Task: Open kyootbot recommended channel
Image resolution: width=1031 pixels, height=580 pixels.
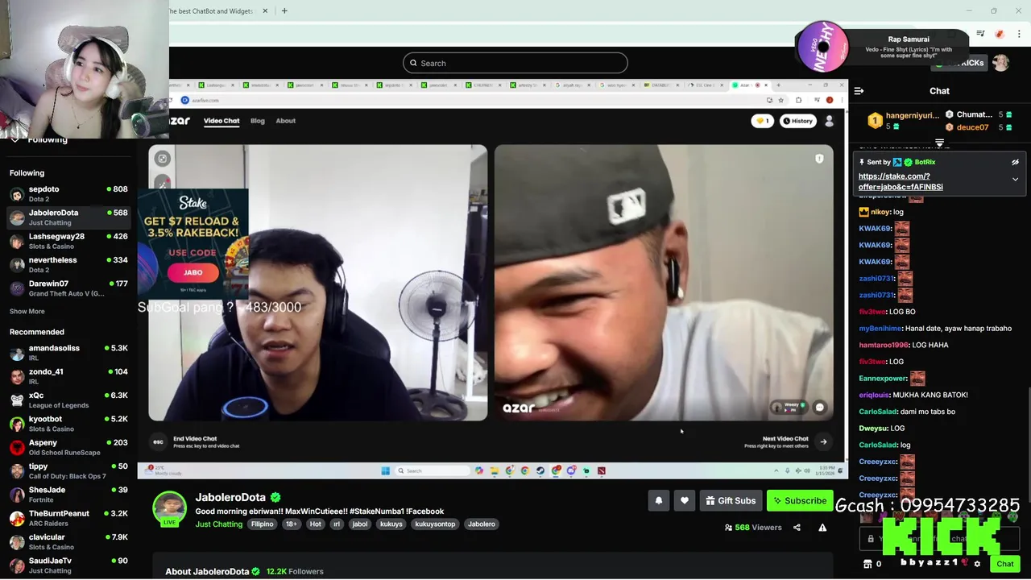Action: click(68, 424)
